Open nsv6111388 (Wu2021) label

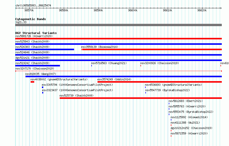[185, 123]
